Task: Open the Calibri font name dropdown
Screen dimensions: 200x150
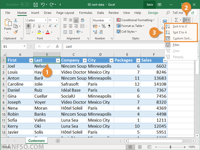Action: pyautogui.click(x=46, y=20)
